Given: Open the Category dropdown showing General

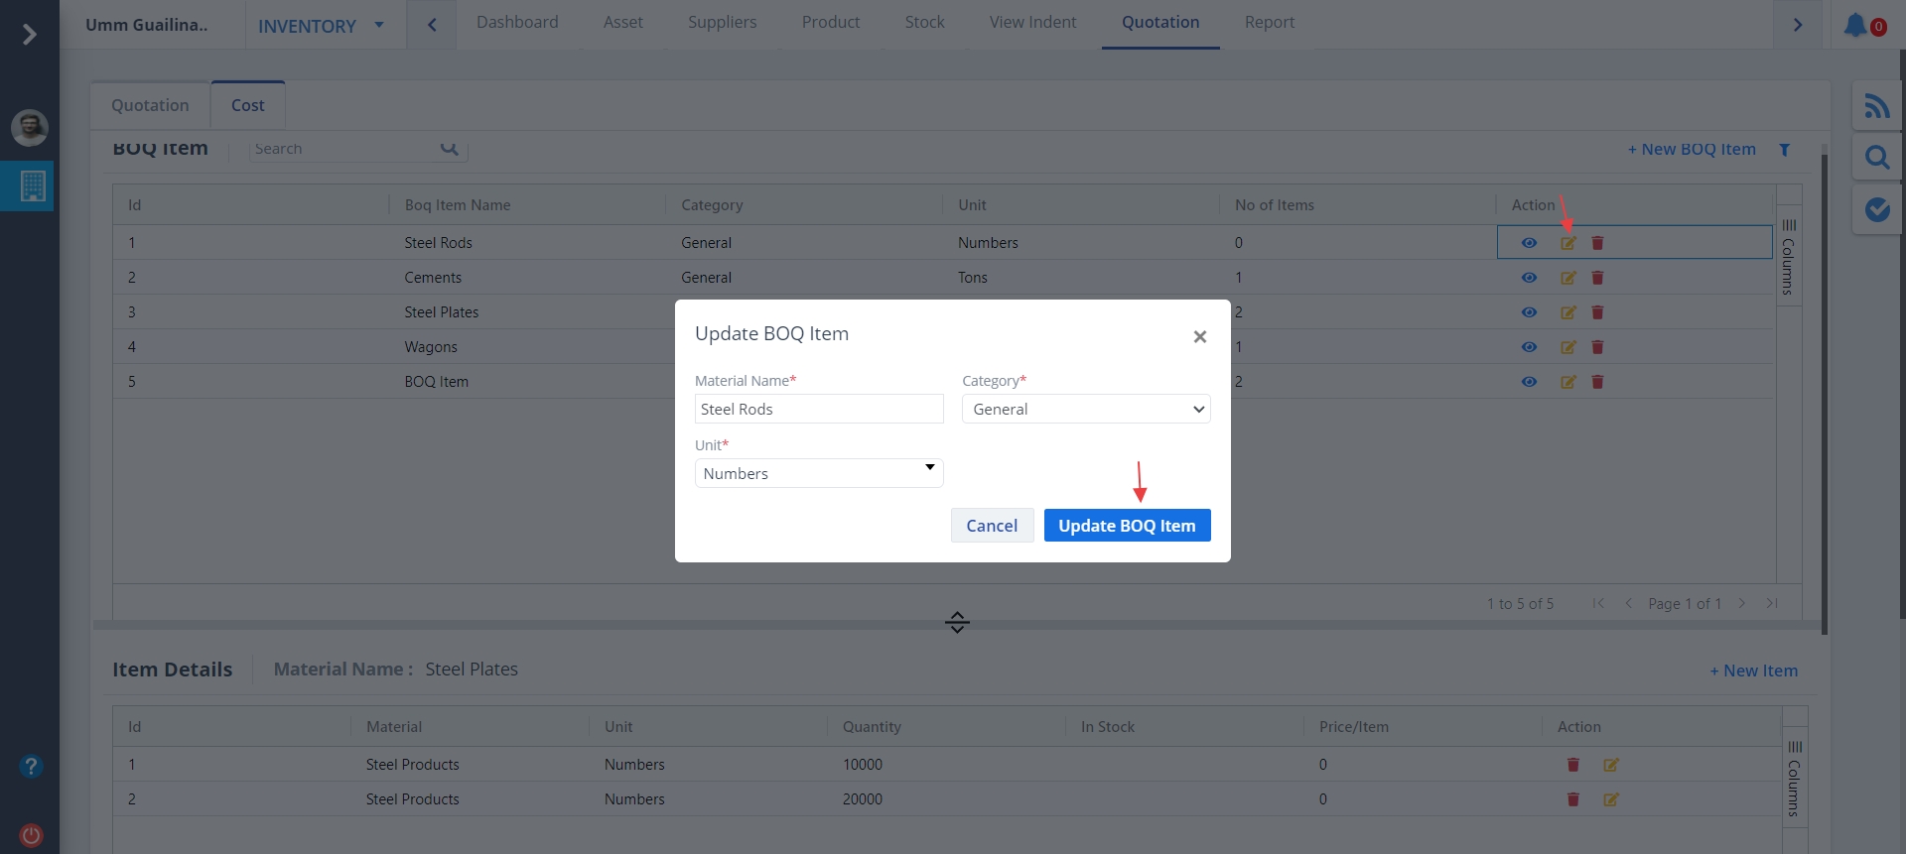Looking at the screenshot, I should point(1086,410).
